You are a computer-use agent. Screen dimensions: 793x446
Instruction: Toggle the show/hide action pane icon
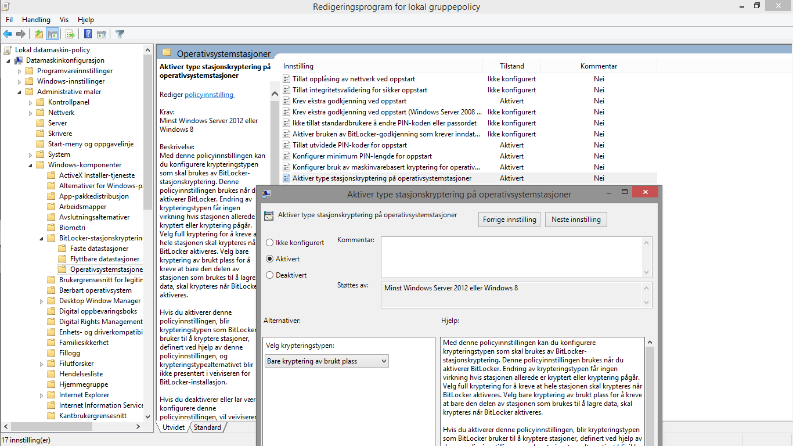[102, 34]
